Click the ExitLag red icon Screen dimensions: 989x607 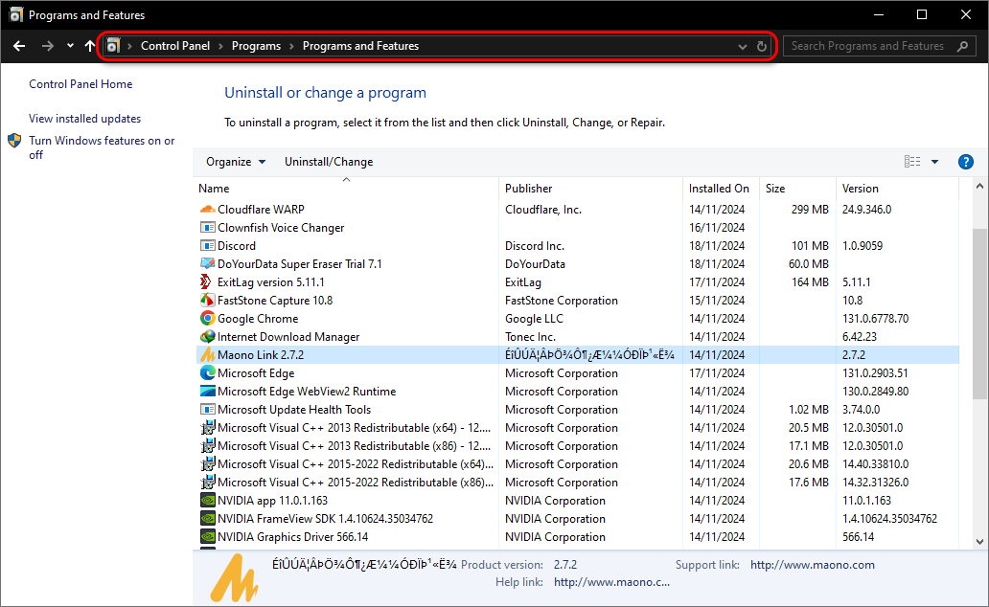(x=206, y=281)
